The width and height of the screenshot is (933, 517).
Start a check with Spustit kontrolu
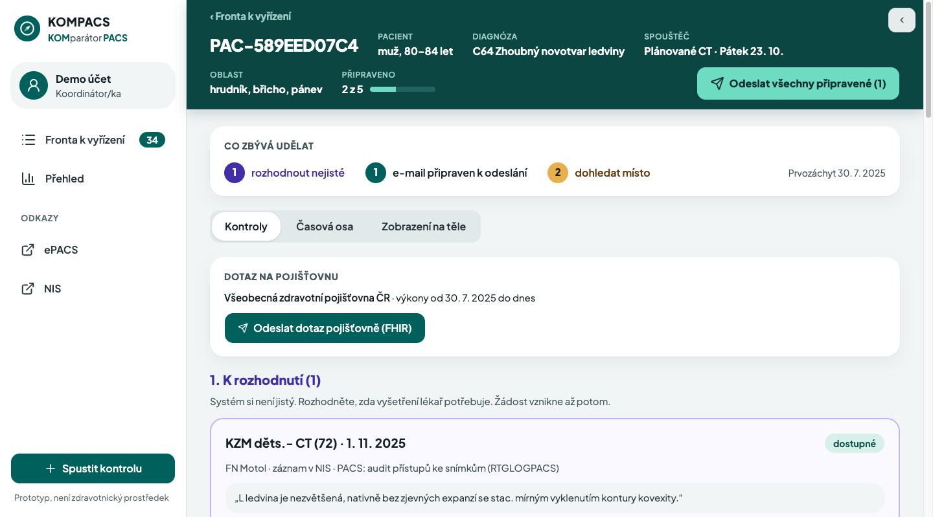[93, 468]
